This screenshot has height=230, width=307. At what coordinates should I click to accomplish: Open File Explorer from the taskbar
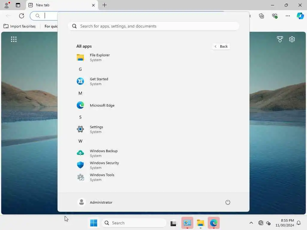[x=201, y=223]
